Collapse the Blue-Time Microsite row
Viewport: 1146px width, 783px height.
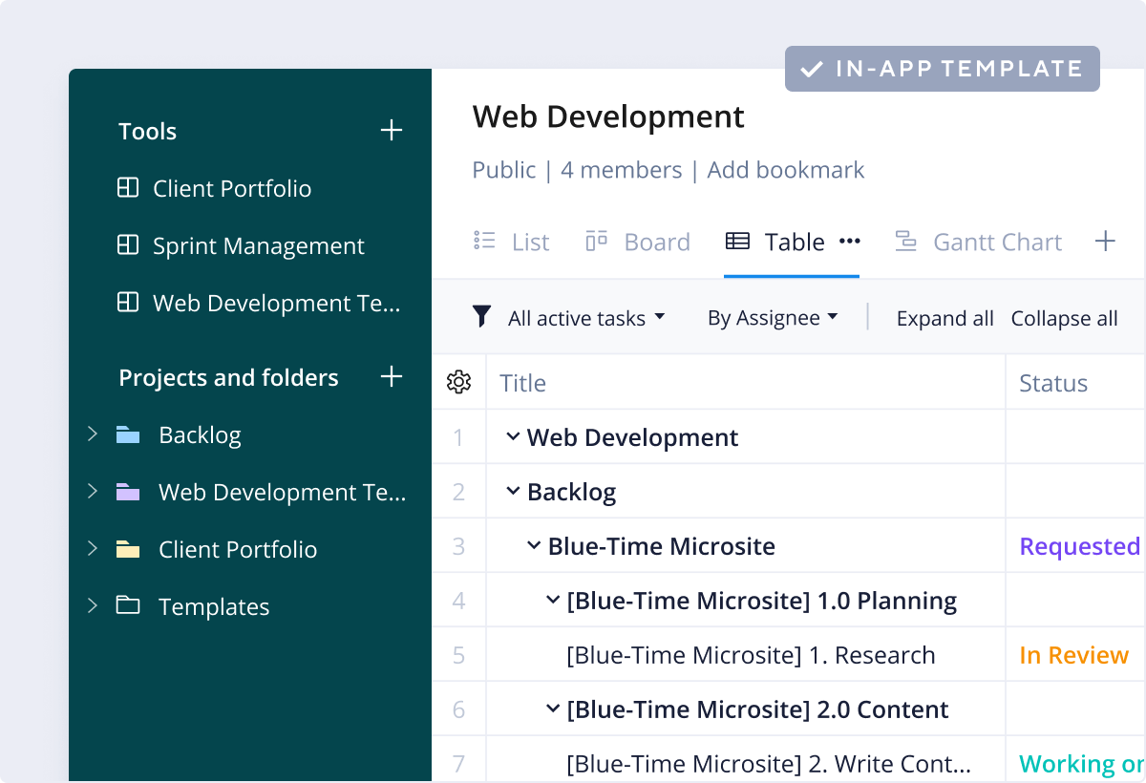pos(534,546)
